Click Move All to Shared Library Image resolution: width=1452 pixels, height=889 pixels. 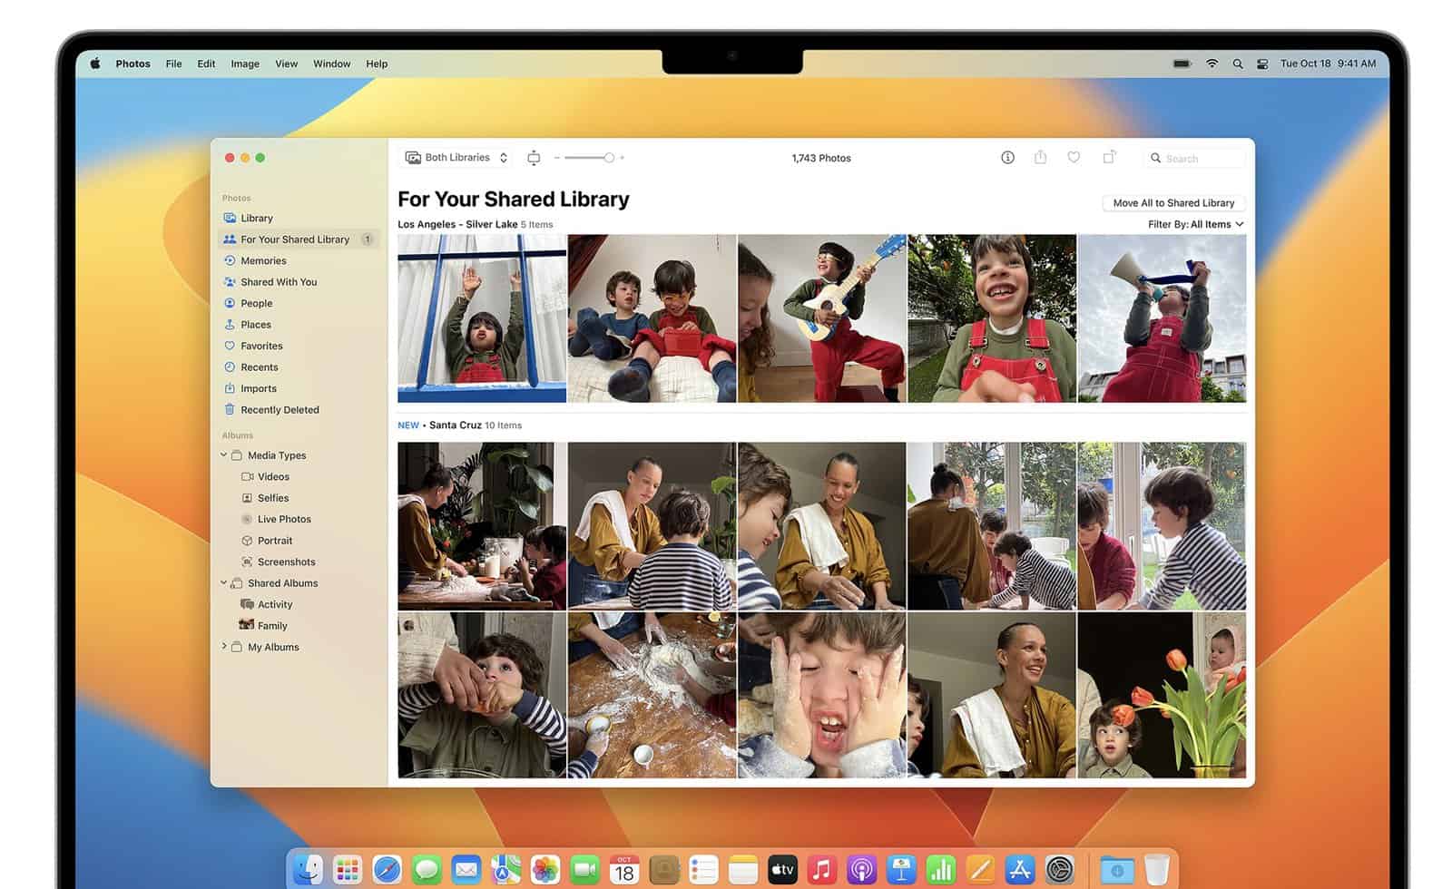point(1173,203)
